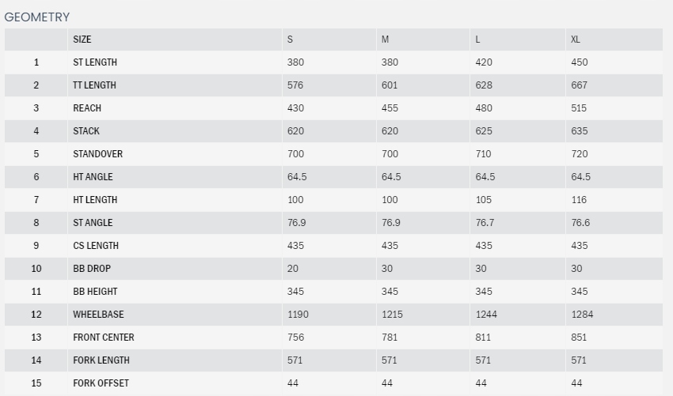Select the reach value 455
This screenshot has width=673, height=396.
click(390, 108)
